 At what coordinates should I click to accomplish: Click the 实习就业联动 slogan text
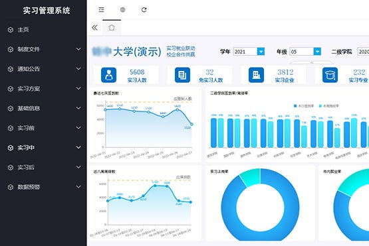pos(181,48)
